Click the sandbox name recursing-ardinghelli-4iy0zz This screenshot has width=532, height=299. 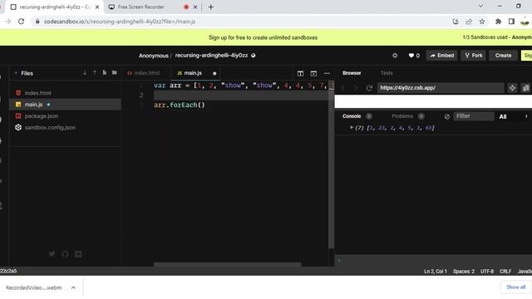211,56
